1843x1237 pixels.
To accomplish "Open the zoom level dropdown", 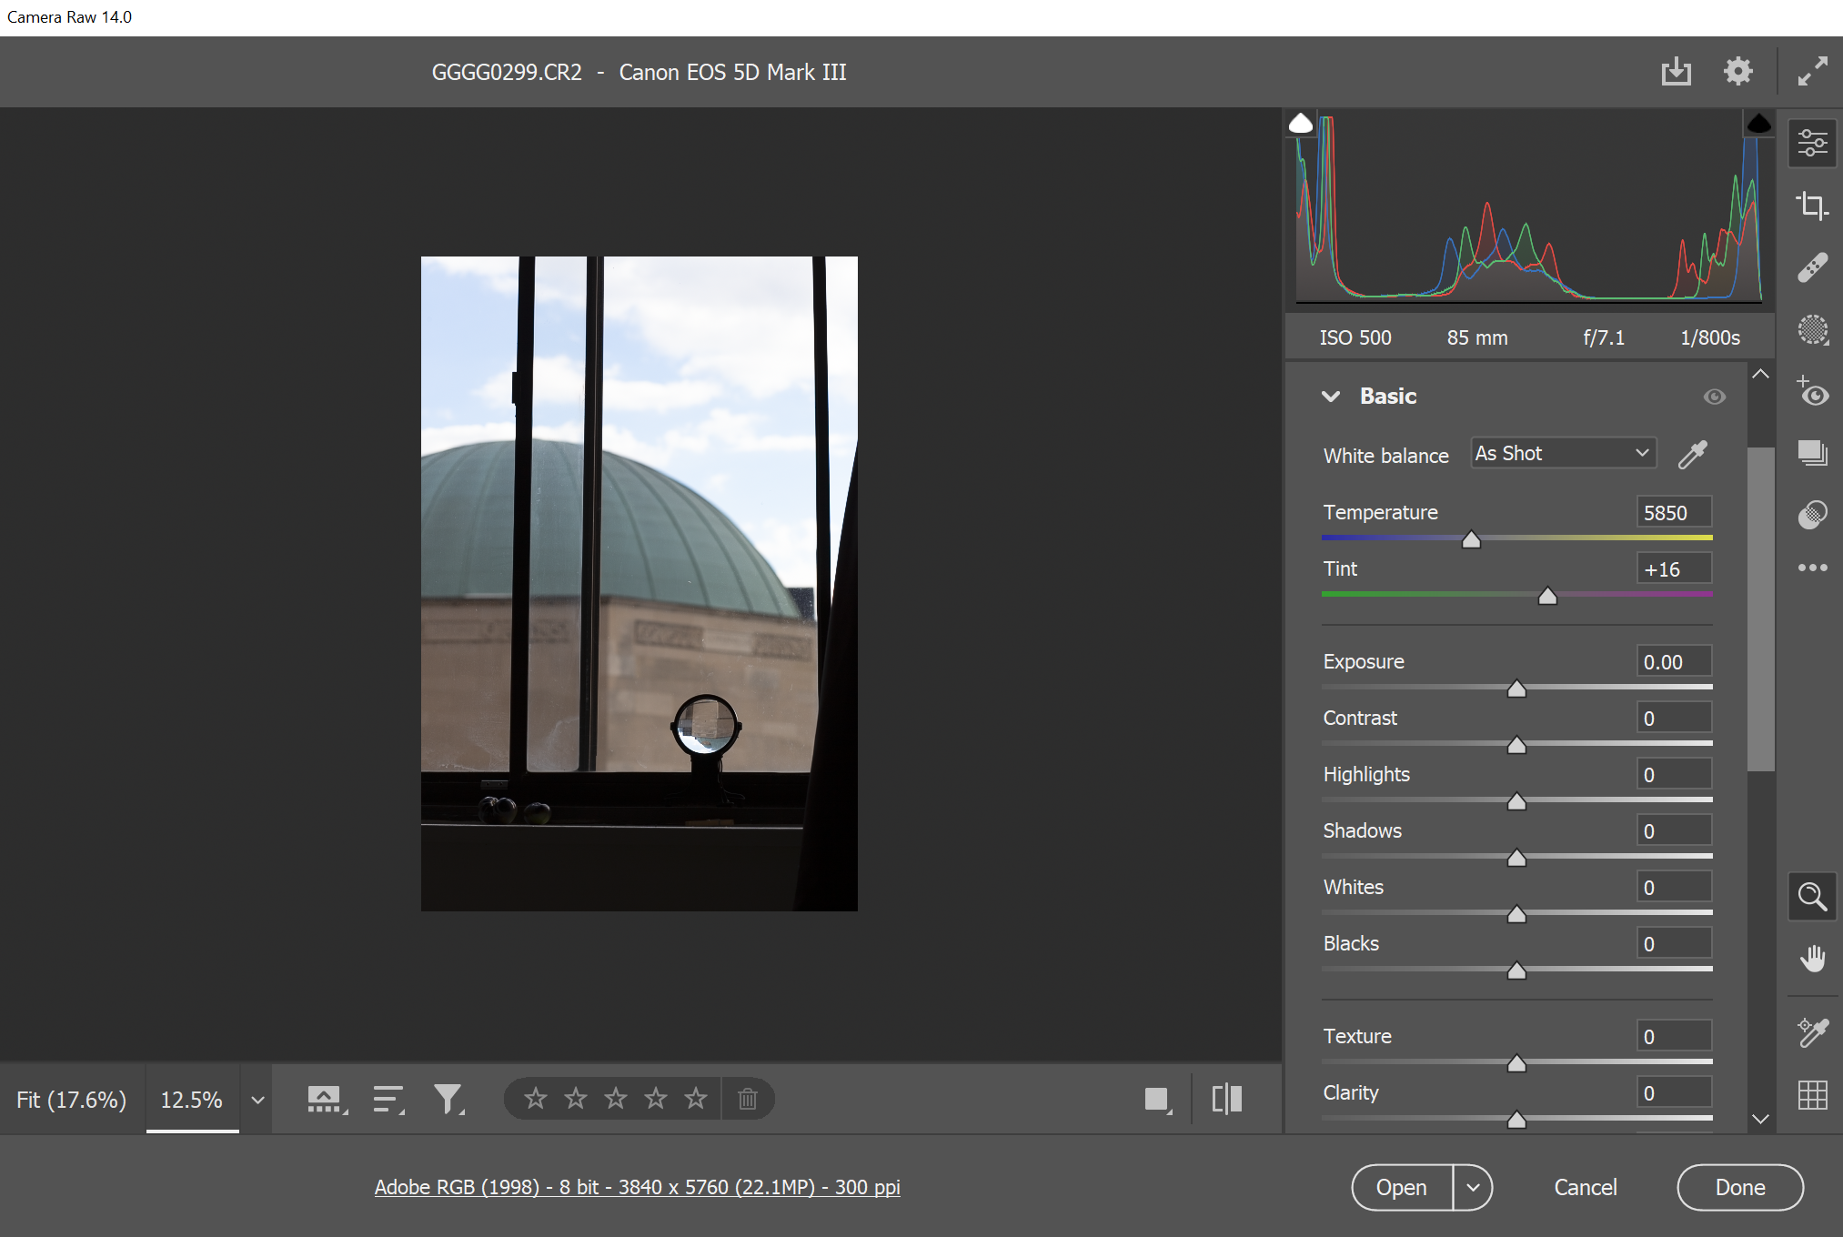I will coord(256,1099).
